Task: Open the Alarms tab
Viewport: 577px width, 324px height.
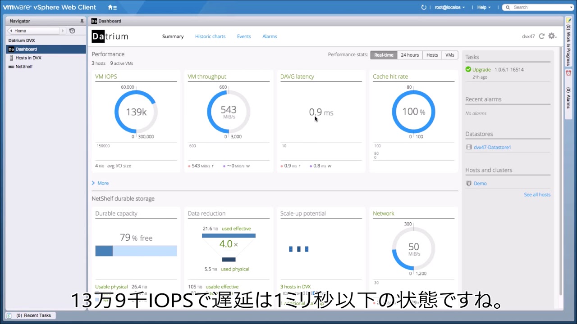Action: click(x=270, y=36)
